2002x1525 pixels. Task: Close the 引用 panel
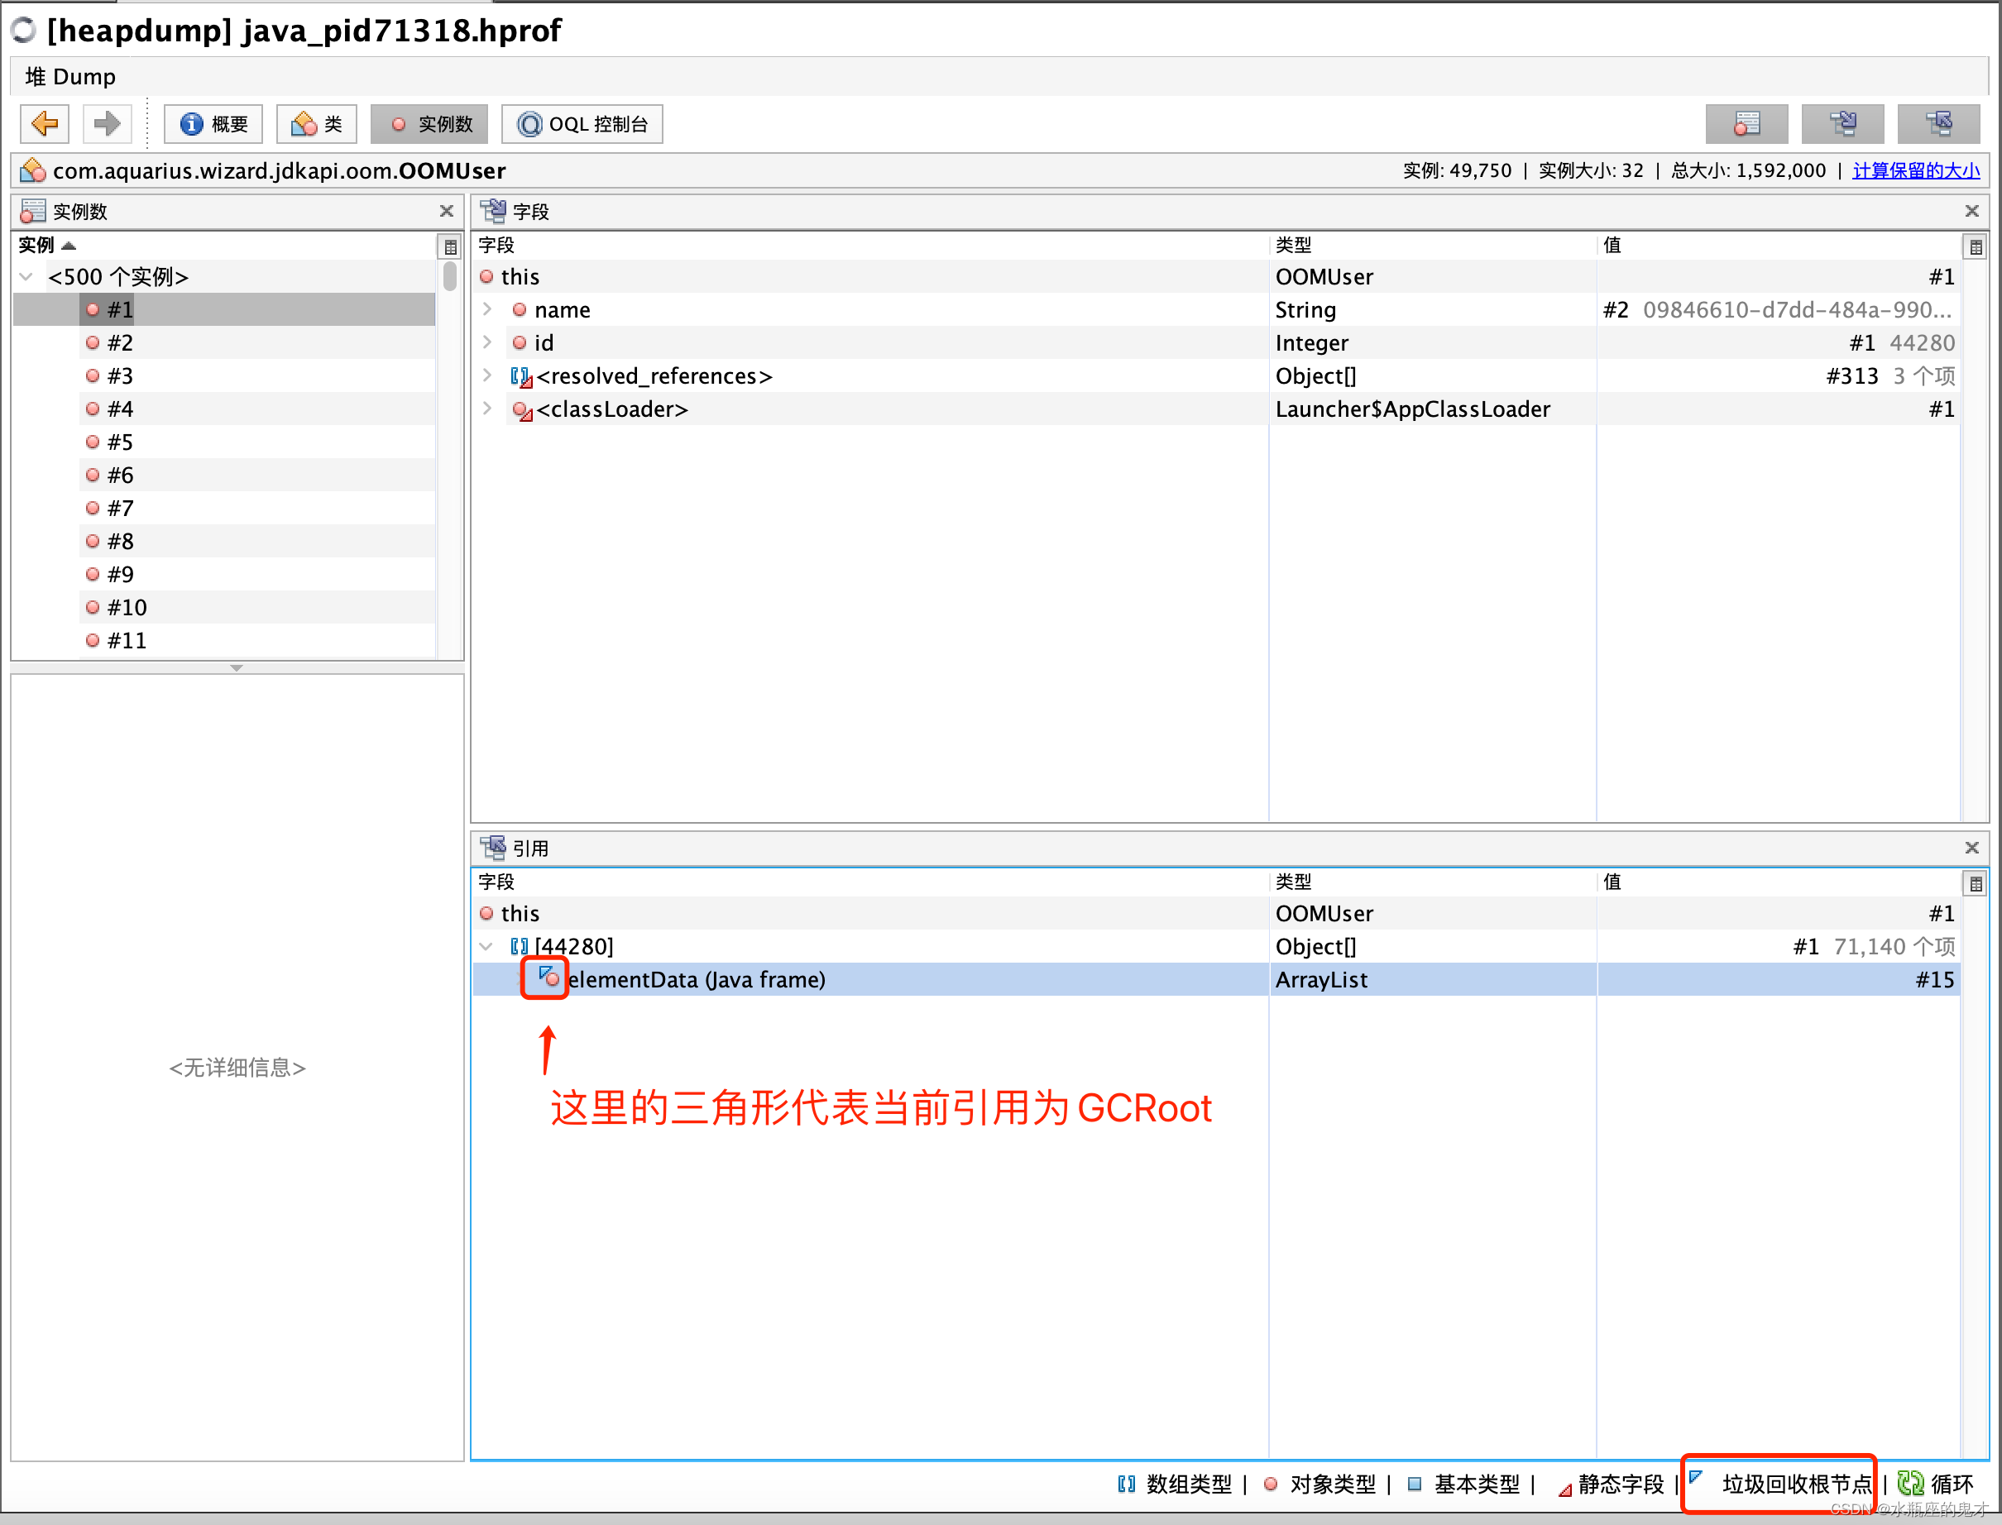click(1972, 848)
